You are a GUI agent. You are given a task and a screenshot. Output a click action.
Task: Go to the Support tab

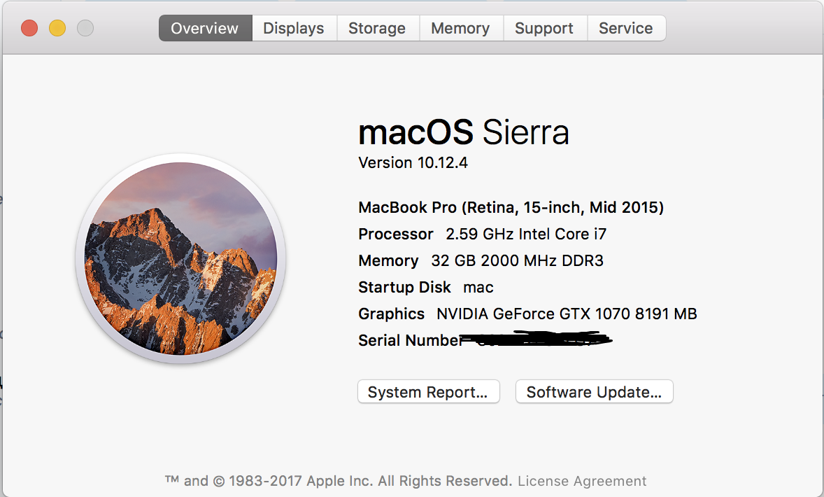pyautogui.click(x=544, y=29)
